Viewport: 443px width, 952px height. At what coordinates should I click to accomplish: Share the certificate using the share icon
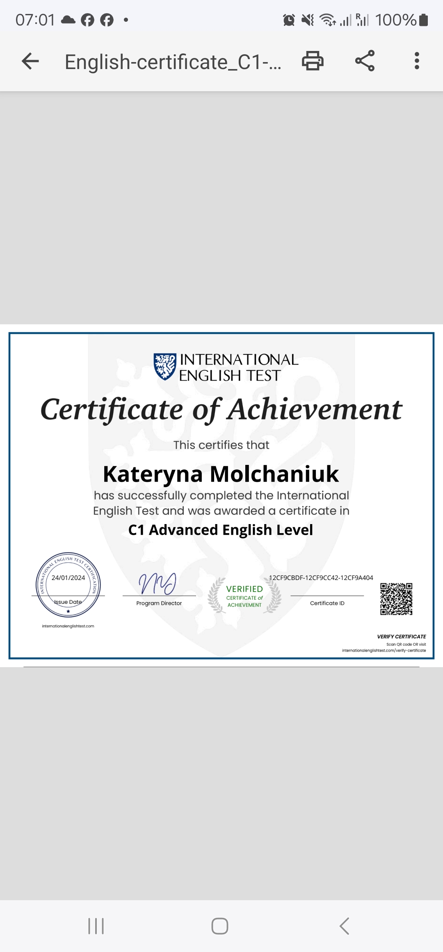(x=365, y=61)
